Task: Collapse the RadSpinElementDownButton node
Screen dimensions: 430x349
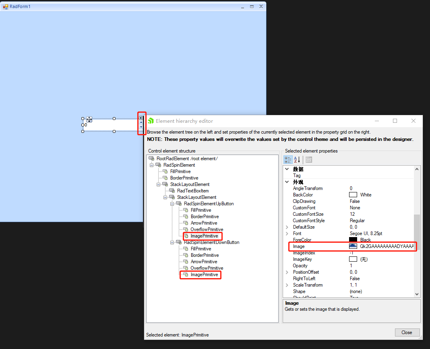Action: pyautogui.click(x=172, y=242)
